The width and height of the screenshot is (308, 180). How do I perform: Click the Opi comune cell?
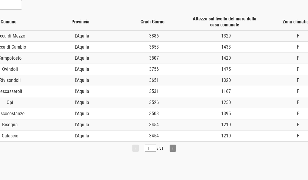[x=10, y=103]
